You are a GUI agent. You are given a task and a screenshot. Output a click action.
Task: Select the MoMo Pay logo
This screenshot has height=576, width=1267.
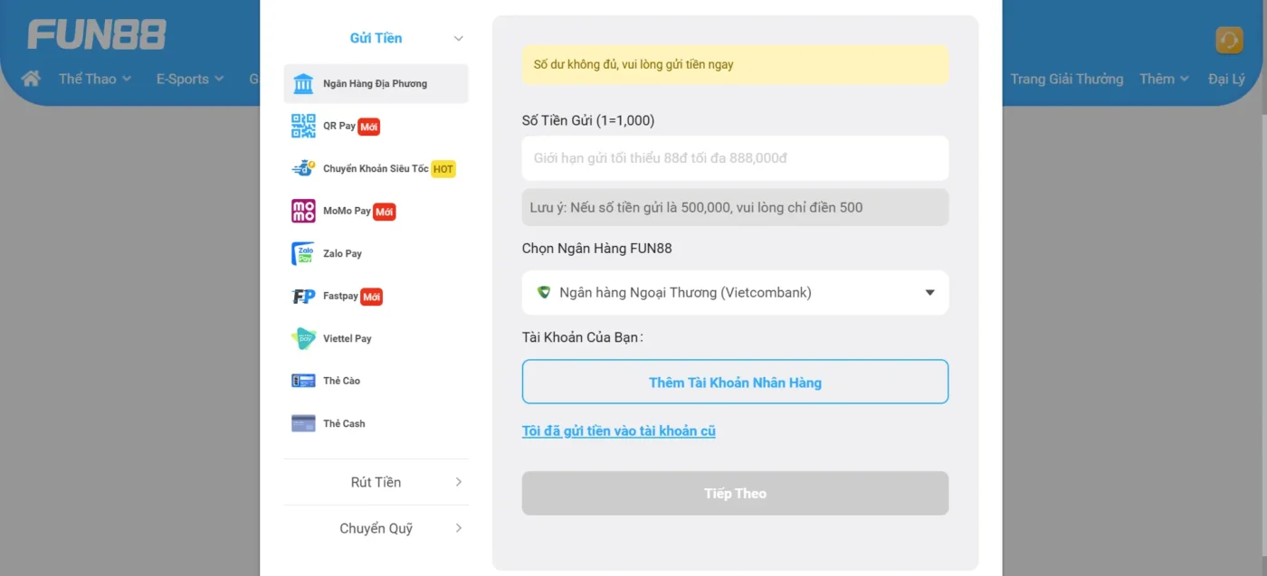(x=303, y=211)
